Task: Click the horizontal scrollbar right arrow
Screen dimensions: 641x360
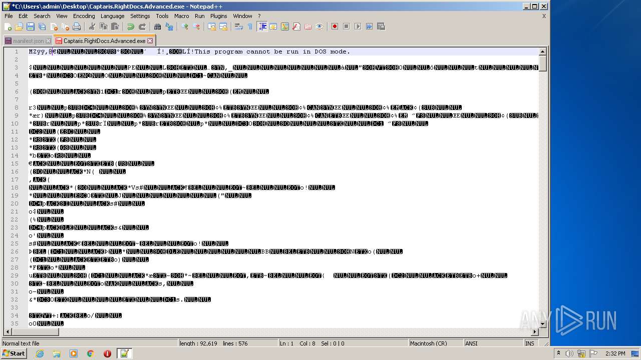Action: tap(535, 331)
